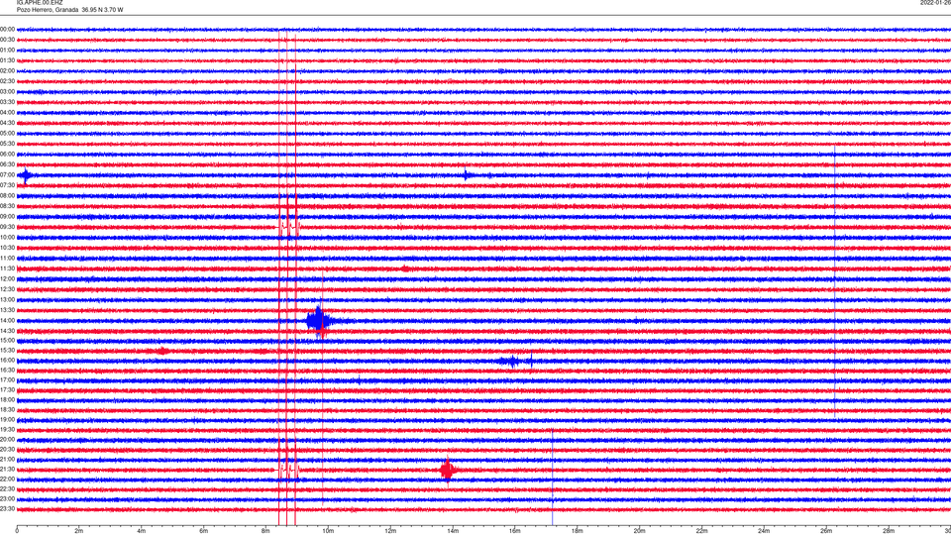The height and width of the screenshot is (535, 951).
Task: Click the 8m time axis label
Action: (x=265, y=531)
